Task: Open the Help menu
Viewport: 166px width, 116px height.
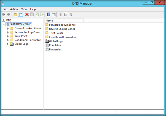Action: (x=33, y=9)
